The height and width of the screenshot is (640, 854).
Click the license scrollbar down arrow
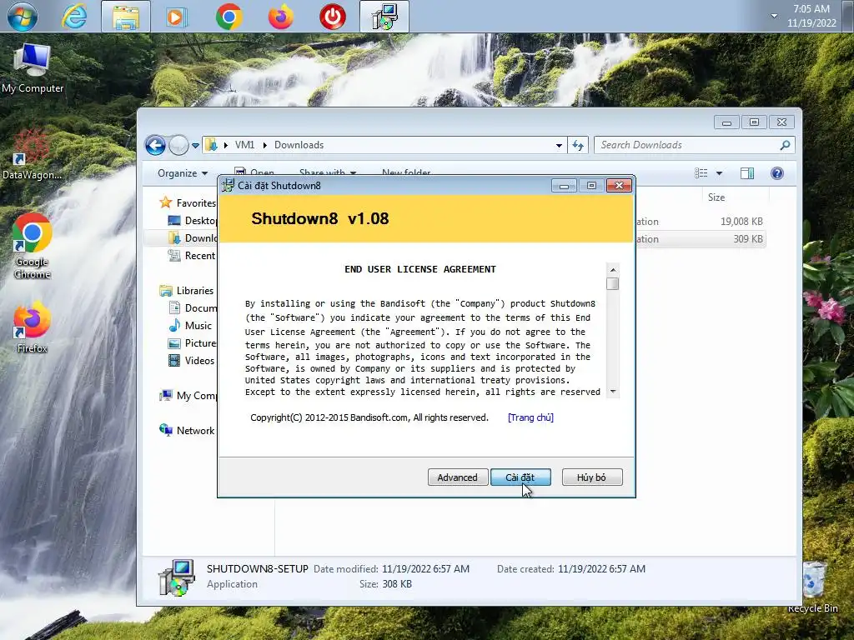tap(613, 392)
